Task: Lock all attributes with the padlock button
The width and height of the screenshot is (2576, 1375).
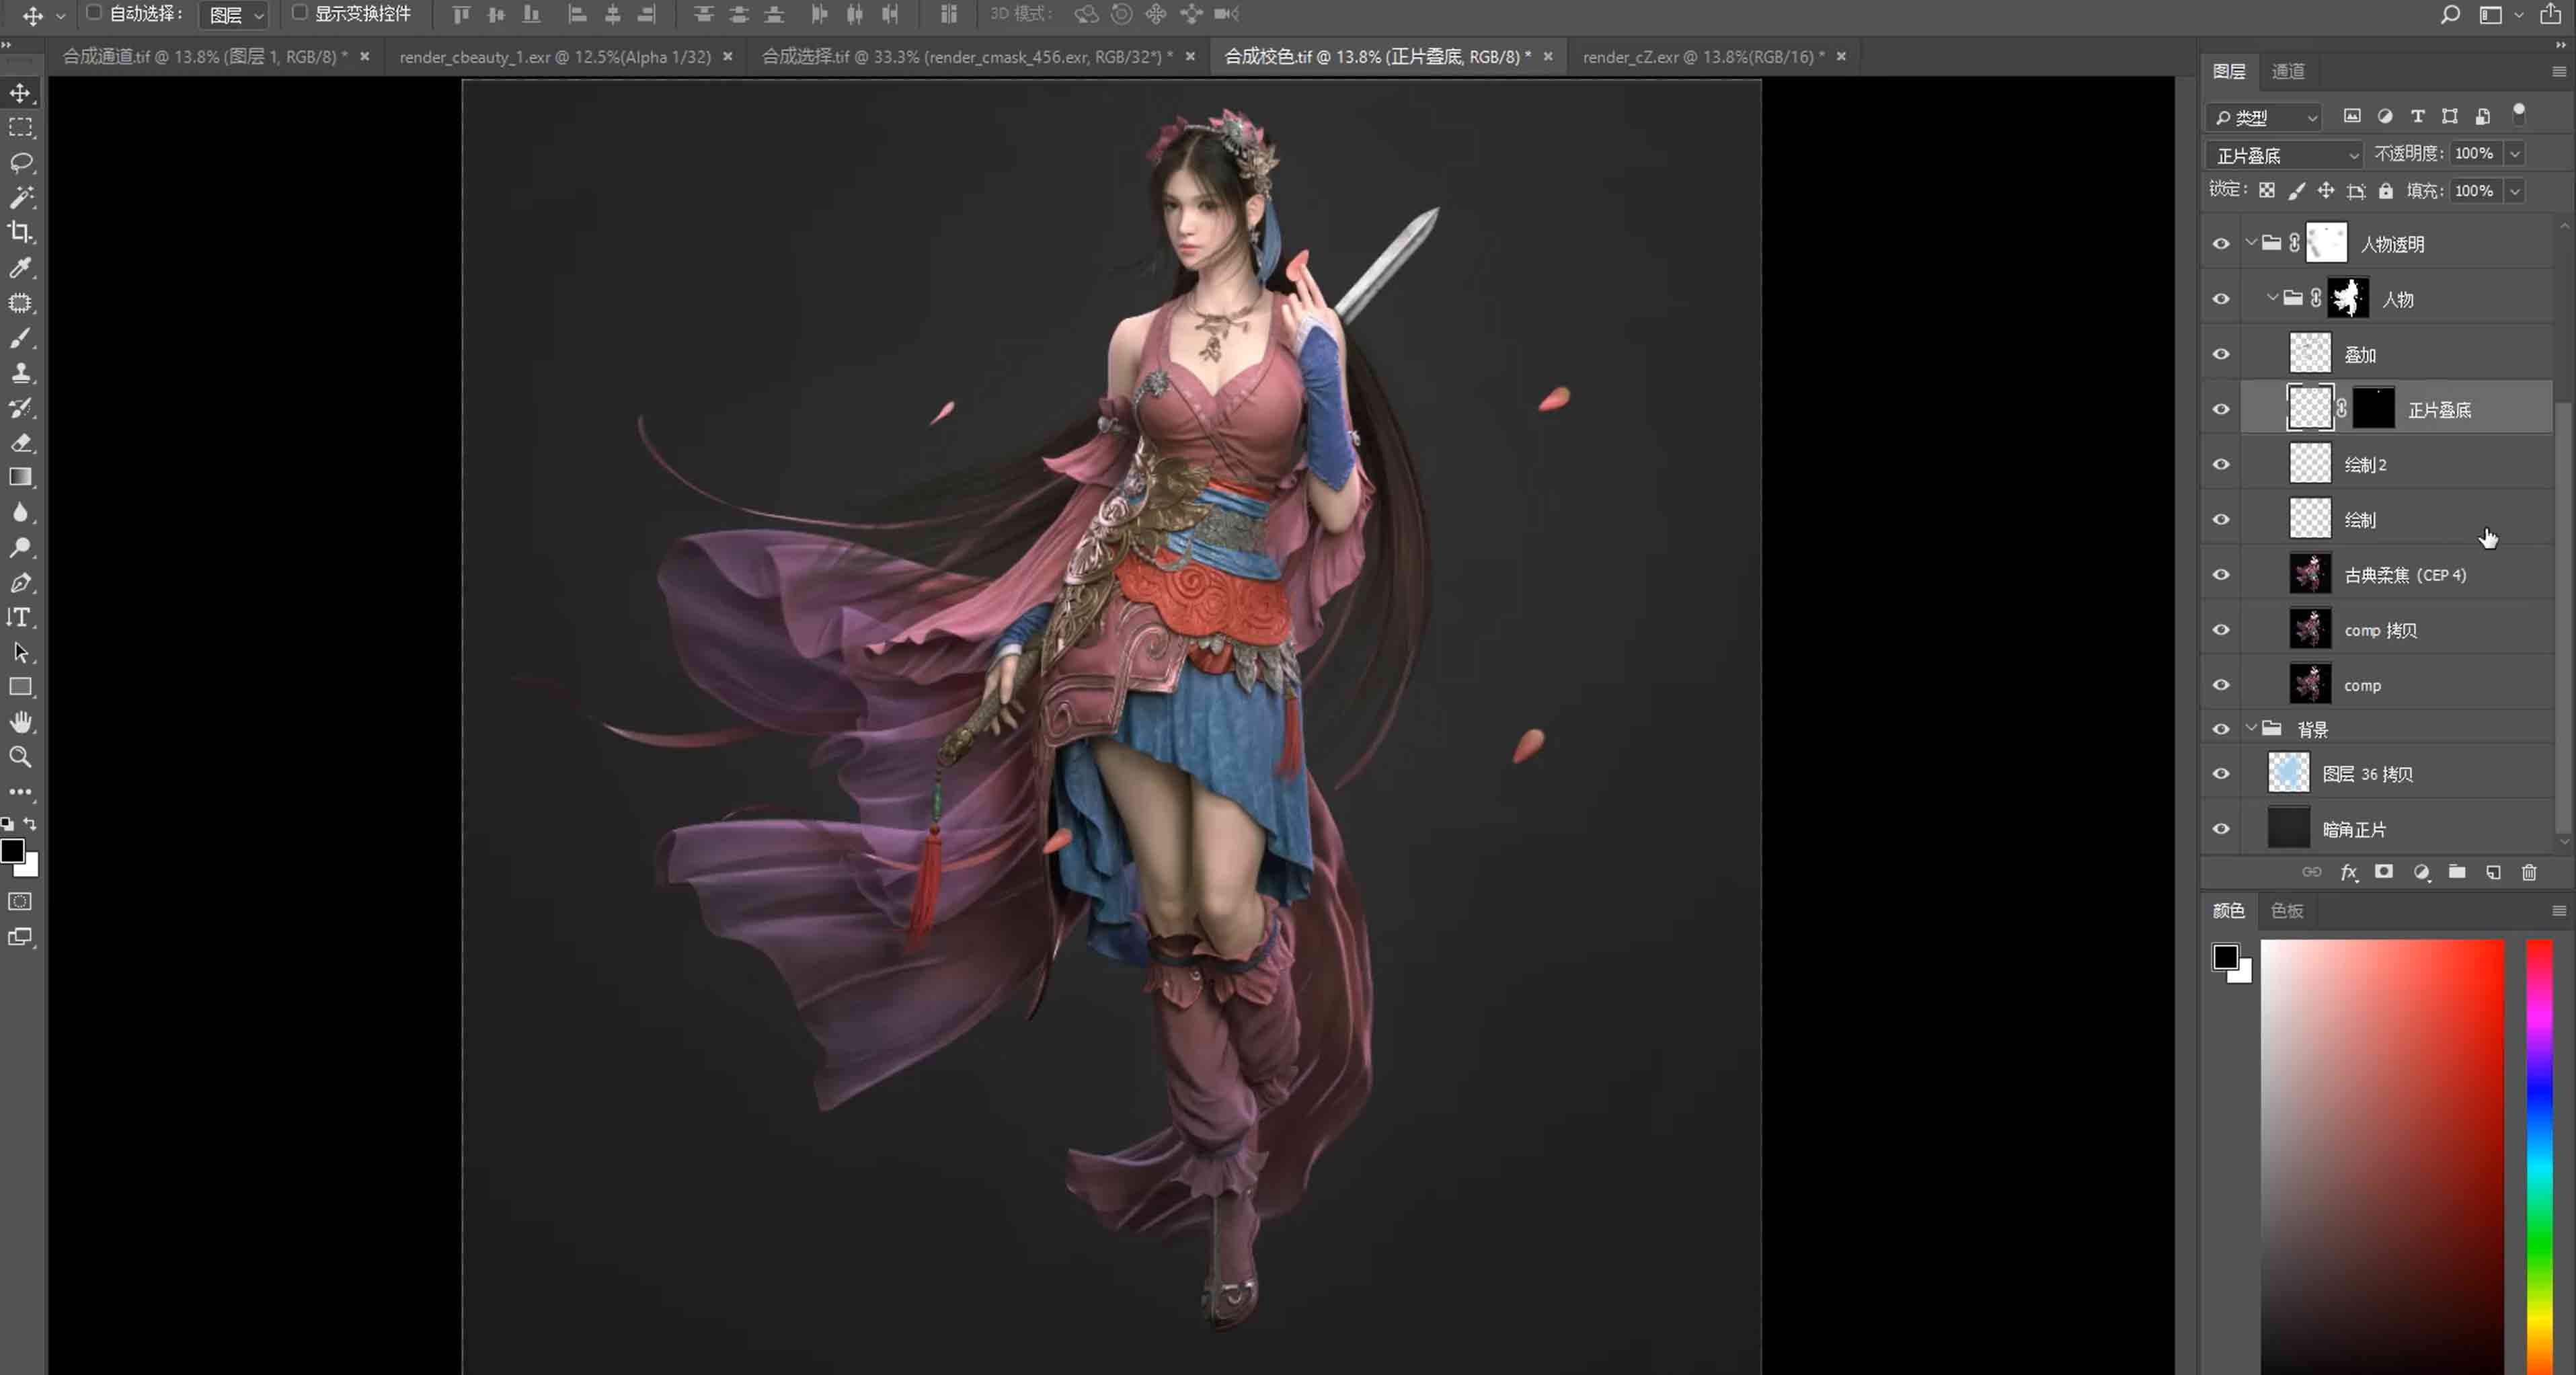Action: pos(2386,190)
